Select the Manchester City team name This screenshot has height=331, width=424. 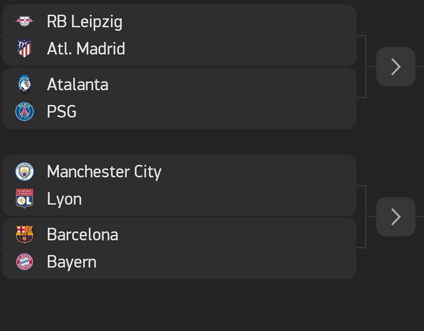tap(104, 172)
